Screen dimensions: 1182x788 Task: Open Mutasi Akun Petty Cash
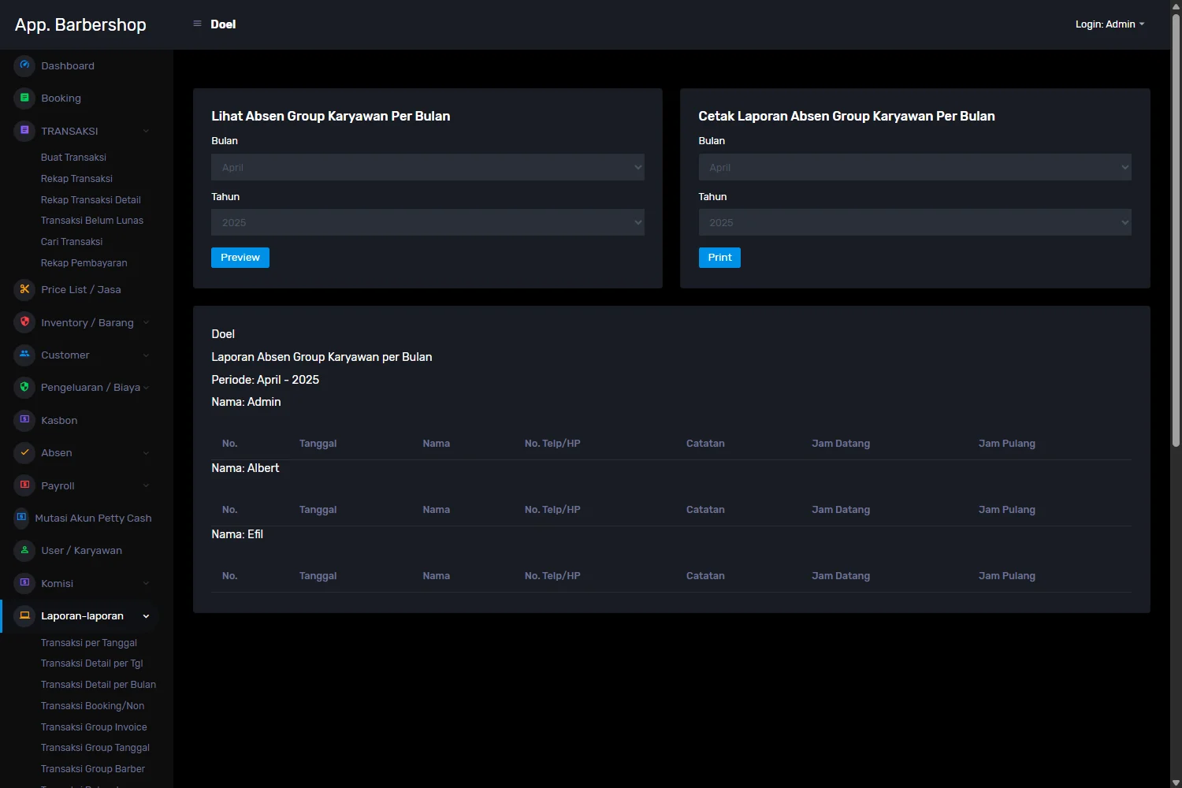(93, 519)
